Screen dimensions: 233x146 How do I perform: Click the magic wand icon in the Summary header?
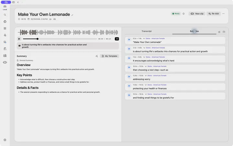97,56
